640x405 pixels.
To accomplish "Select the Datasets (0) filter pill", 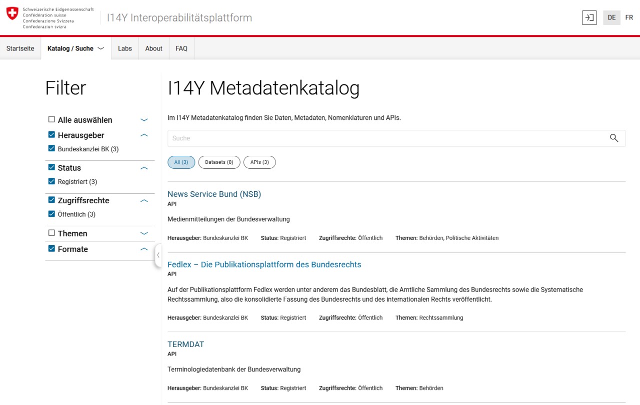I will (x=219, y=162).
